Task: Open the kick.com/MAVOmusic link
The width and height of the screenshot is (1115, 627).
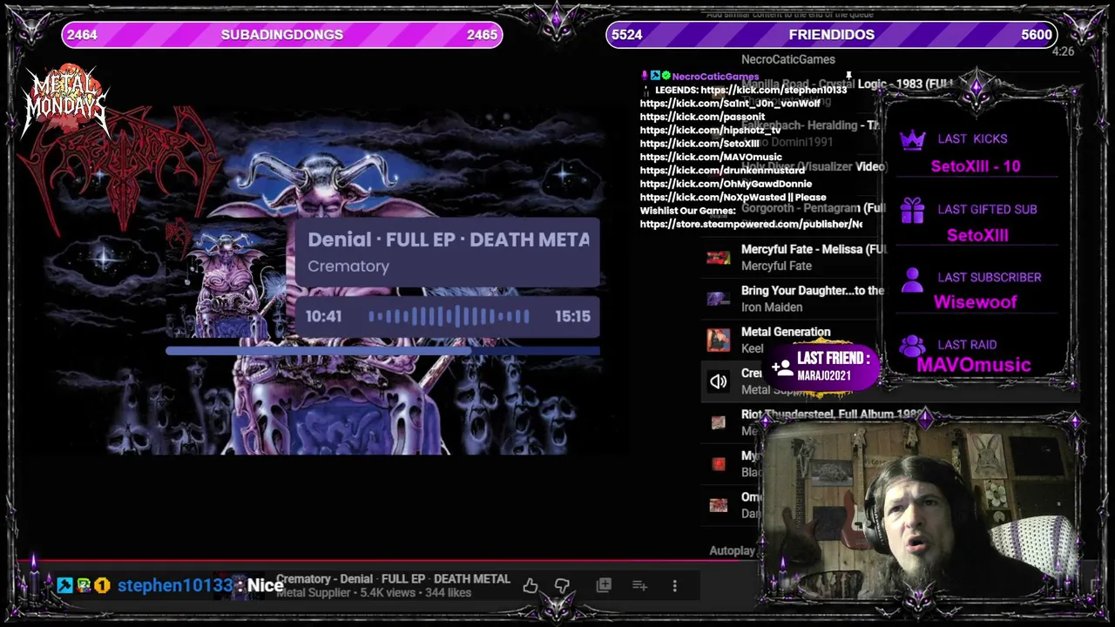Action: click(x=711, y=157)
